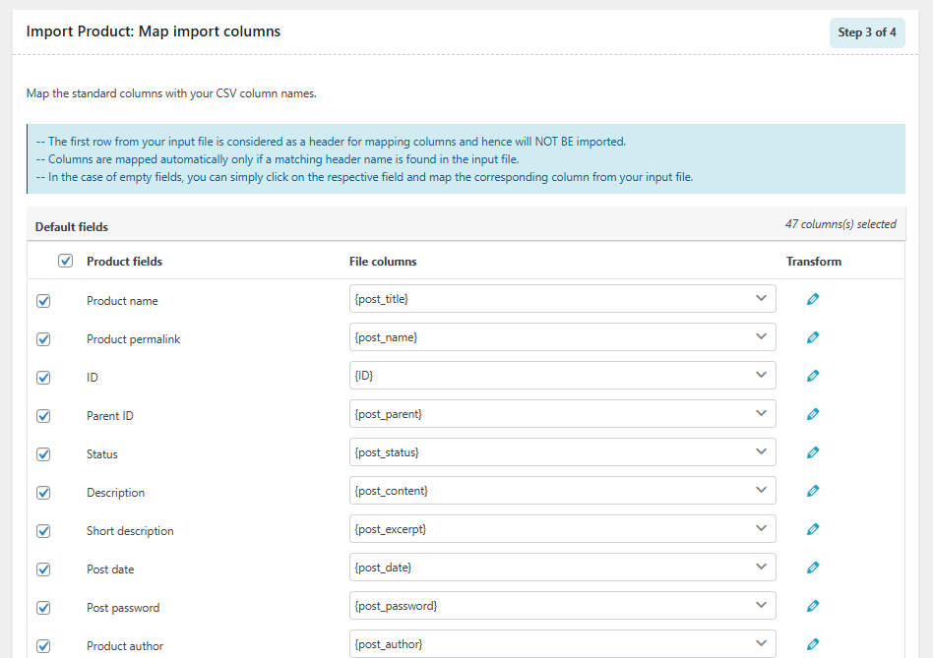Viewport: 933px width, 658px height.
Task: Toggle the select-all Product fields checkbox
Action: click(x=65, y=261)
